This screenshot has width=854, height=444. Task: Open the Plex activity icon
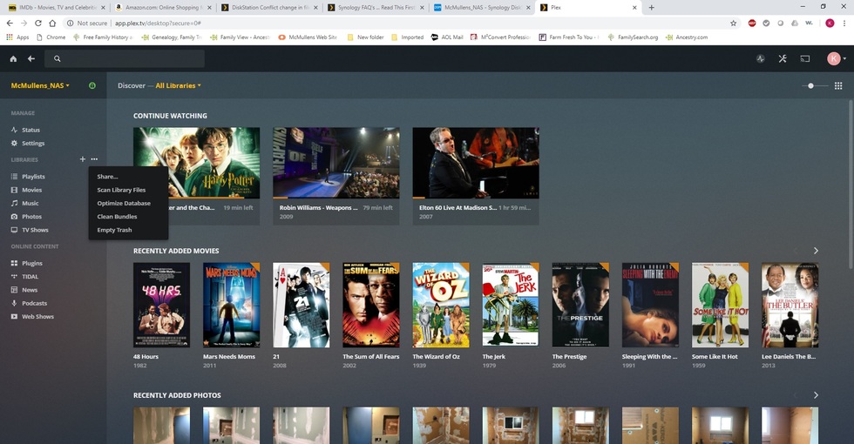pos(760,59)
